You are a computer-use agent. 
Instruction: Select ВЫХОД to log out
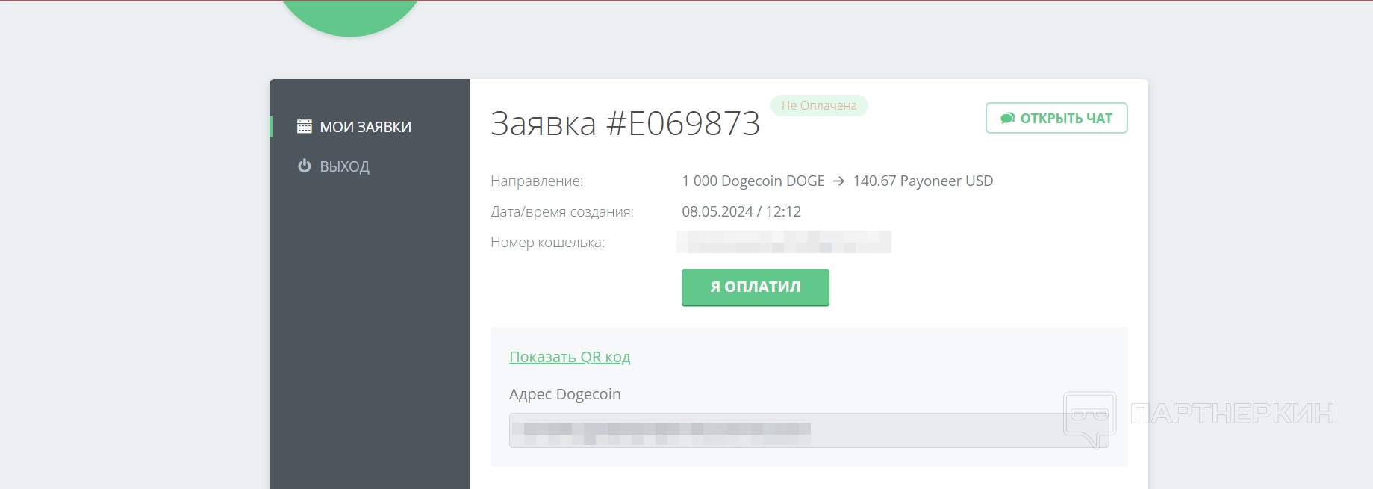point(345,166)
